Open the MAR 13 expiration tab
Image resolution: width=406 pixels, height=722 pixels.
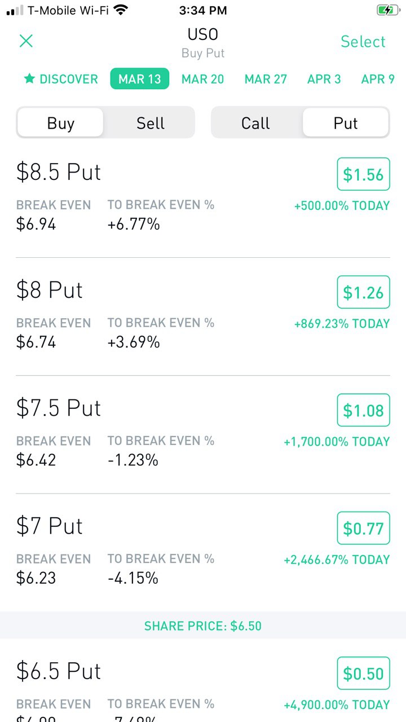(x=139, y=79)
